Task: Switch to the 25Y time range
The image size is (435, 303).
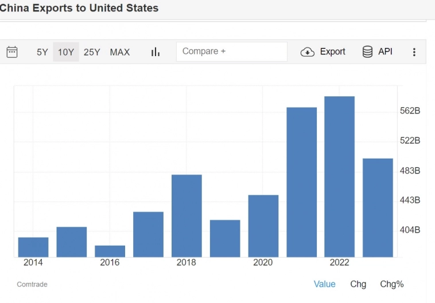Action: (x=92, y=52)
